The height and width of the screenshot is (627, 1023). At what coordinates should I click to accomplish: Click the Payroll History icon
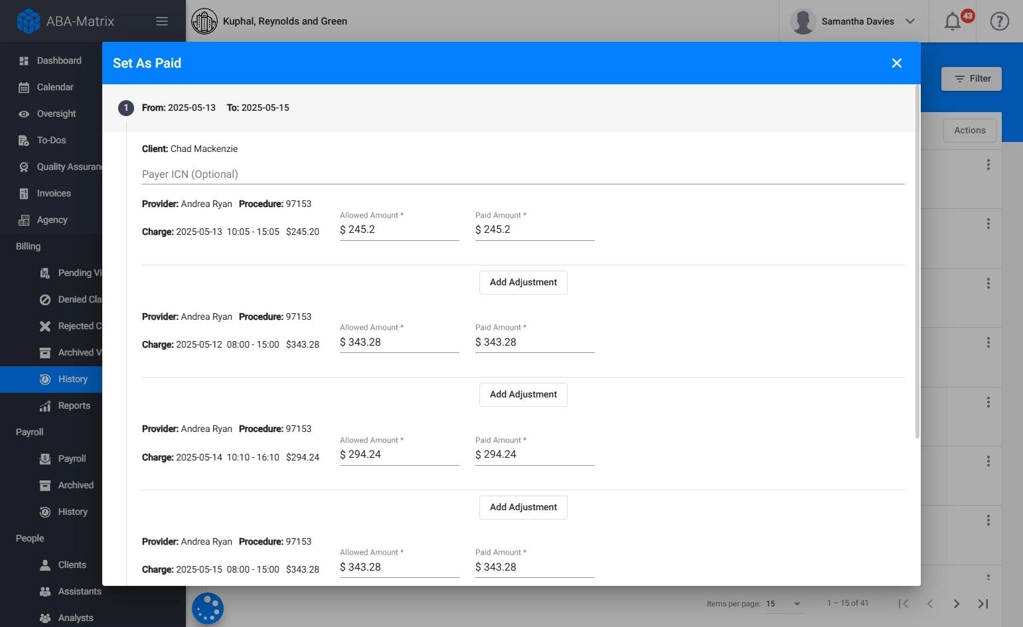[45, 512]
